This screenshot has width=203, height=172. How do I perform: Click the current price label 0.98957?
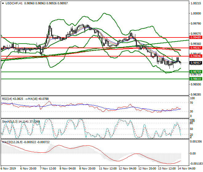pyautogui.click(x=196, y=63)
